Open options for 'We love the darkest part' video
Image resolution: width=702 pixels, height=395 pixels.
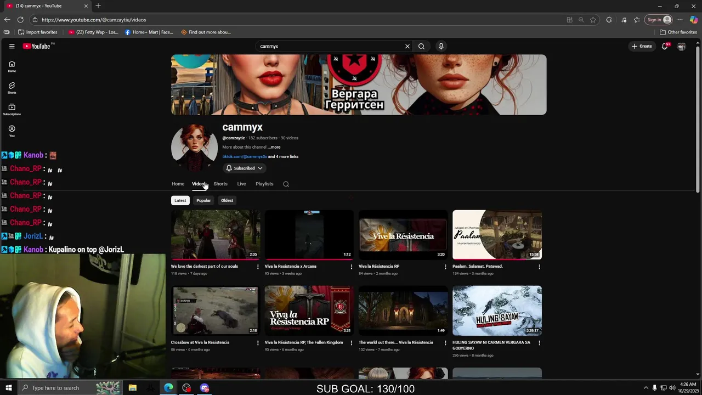(258, 267)
